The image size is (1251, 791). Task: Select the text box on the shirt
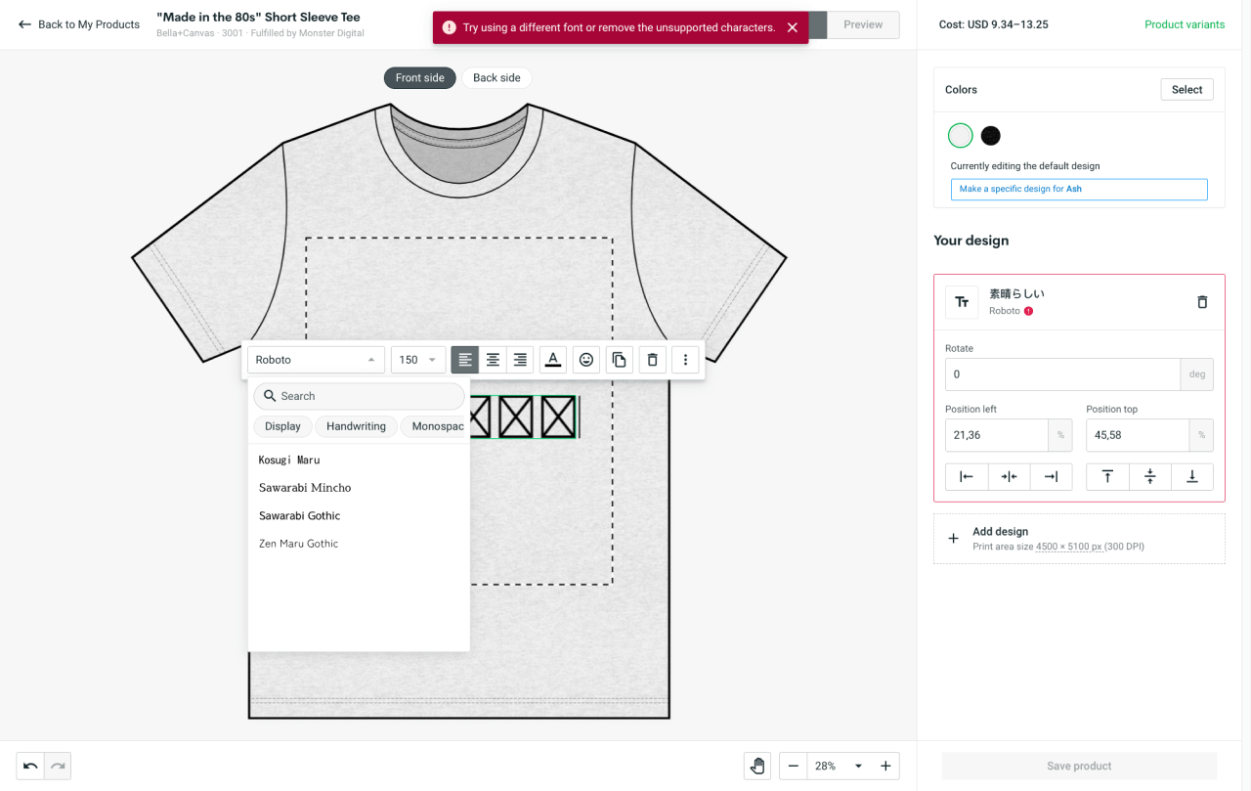pos(524,417)
